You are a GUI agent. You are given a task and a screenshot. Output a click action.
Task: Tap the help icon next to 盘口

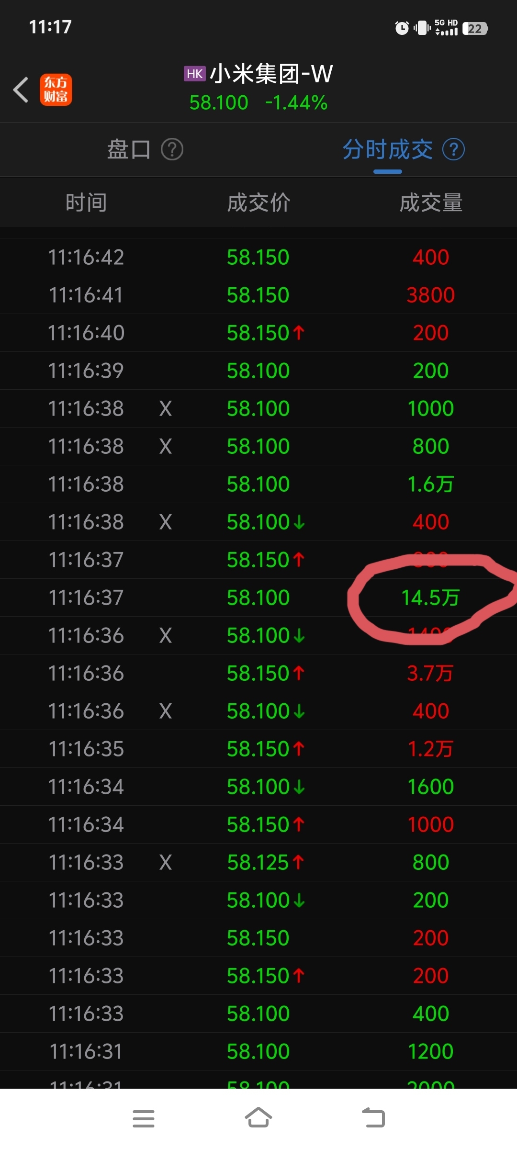(x=172, y=149)
